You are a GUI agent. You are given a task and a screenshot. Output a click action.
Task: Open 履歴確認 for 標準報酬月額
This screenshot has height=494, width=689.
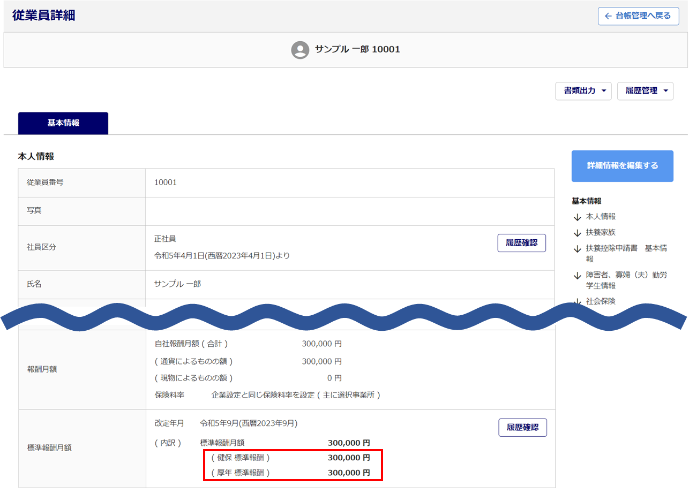(522, 428)
